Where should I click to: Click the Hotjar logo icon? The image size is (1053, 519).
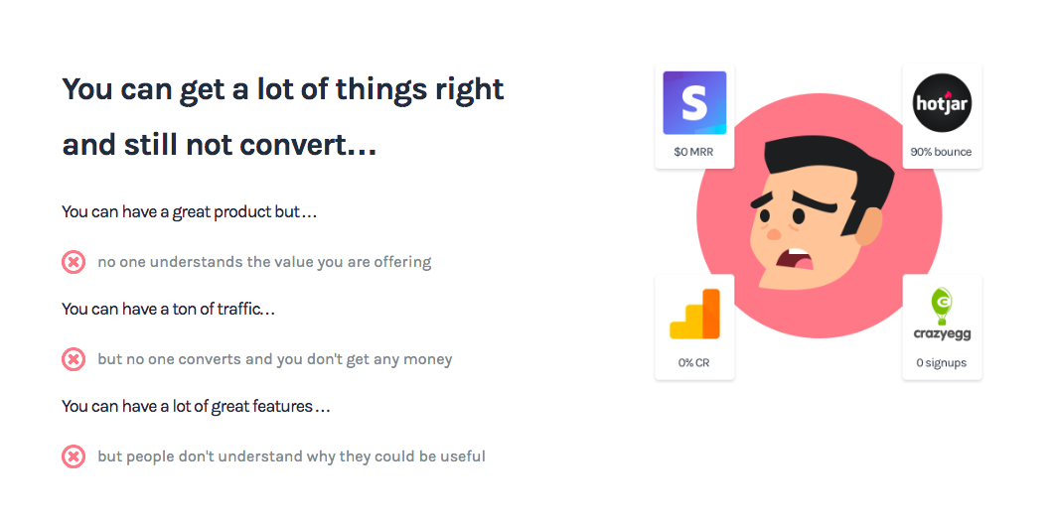941,103
